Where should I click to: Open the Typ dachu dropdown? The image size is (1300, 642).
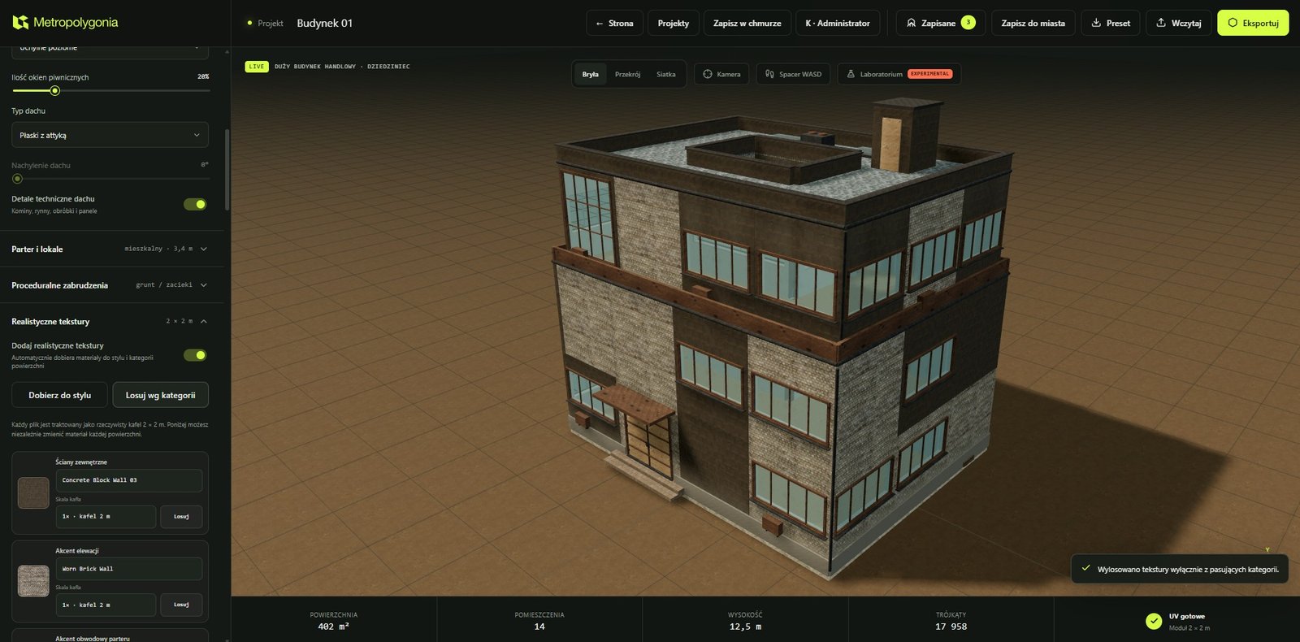110,135
